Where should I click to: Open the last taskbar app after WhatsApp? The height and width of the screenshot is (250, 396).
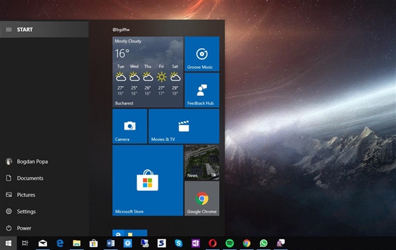280,243
